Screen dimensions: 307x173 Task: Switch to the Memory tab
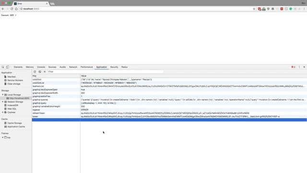[30, 67]
